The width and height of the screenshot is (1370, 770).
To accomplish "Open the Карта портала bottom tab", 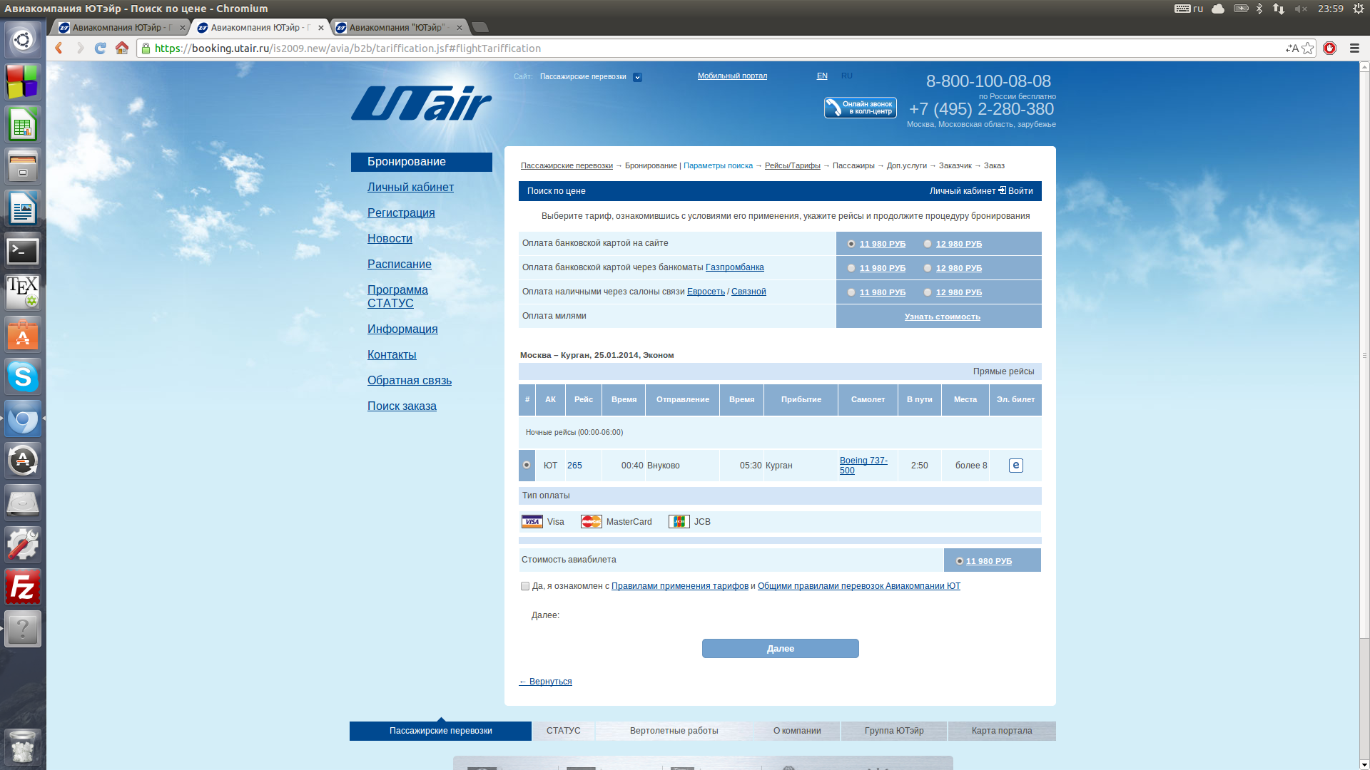I will (1002, 731).
